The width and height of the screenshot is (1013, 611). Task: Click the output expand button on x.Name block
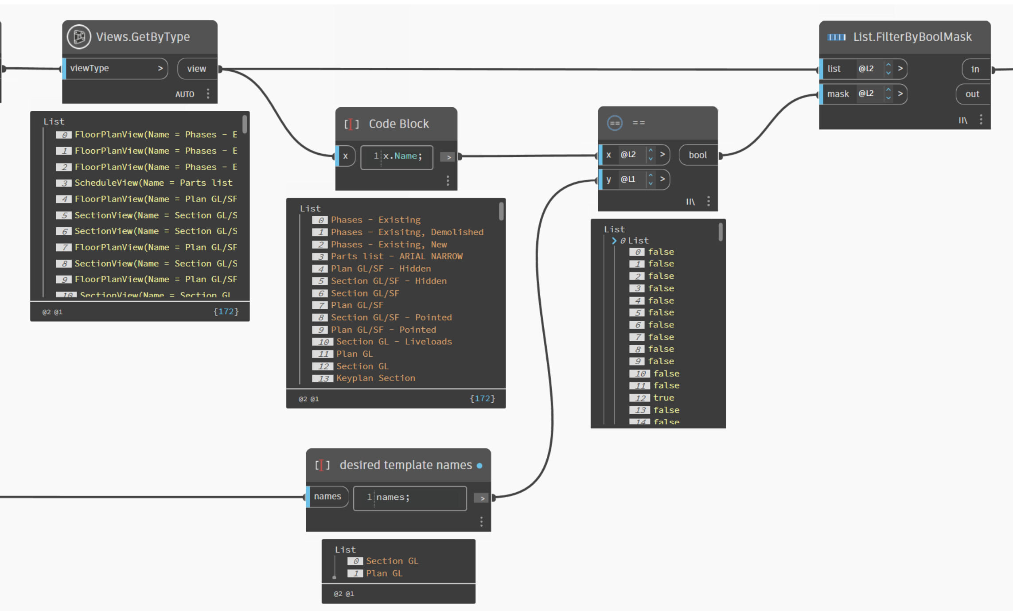448,157
